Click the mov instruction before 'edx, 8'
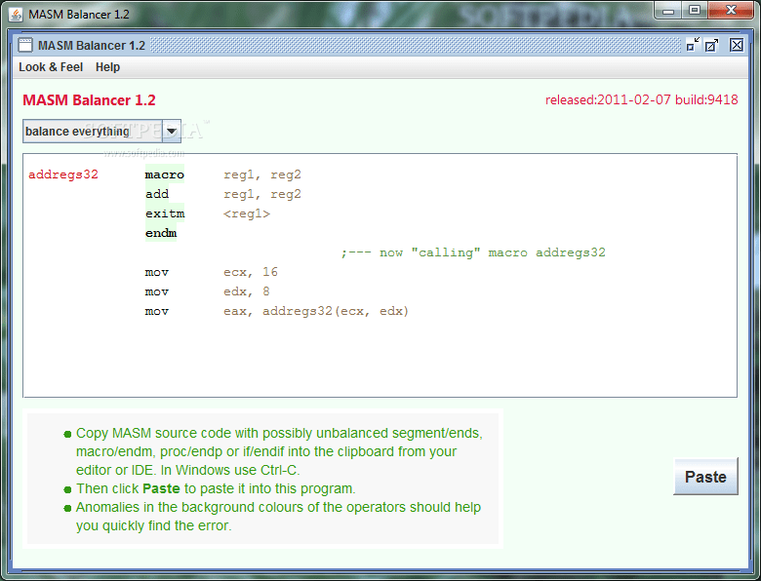 157,290
